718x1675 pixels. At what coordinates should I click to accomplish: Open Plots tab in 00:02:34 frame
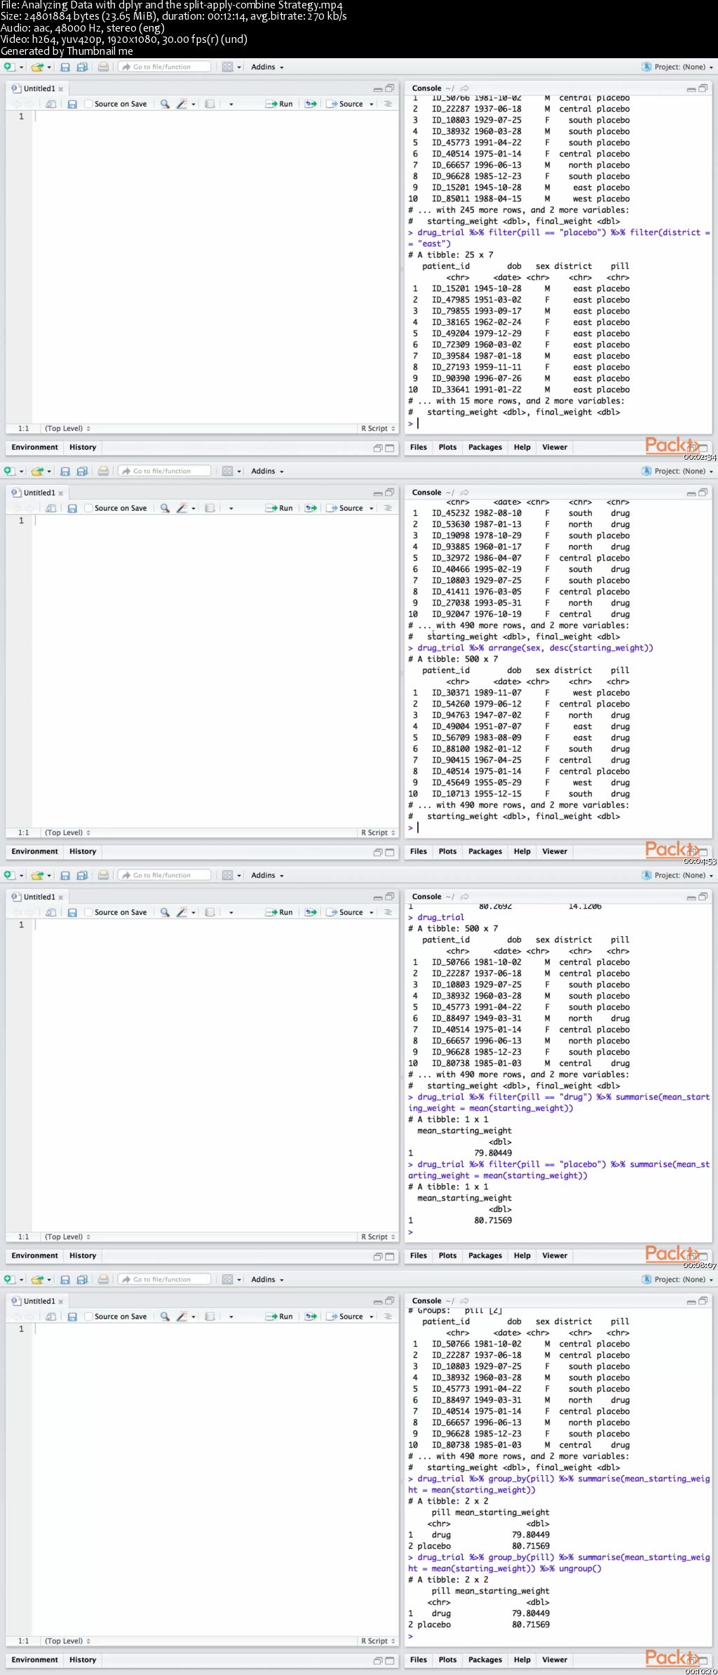(x=447, y=447)
